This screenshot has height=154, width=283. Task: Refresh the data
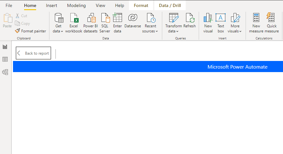coord(190,20)
